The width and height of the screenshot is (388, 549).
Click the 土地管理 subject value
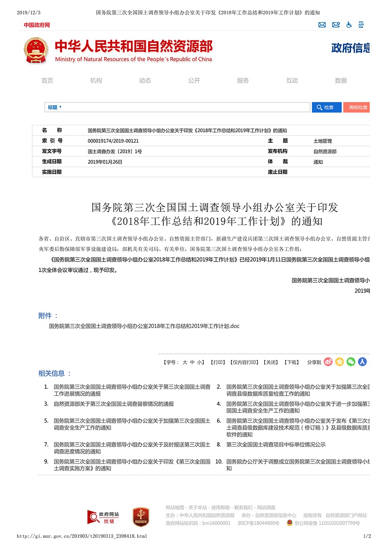coord(323,141)
